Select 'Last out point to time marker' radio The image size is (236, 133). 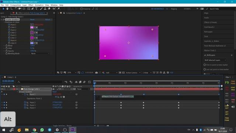[205, 69]
